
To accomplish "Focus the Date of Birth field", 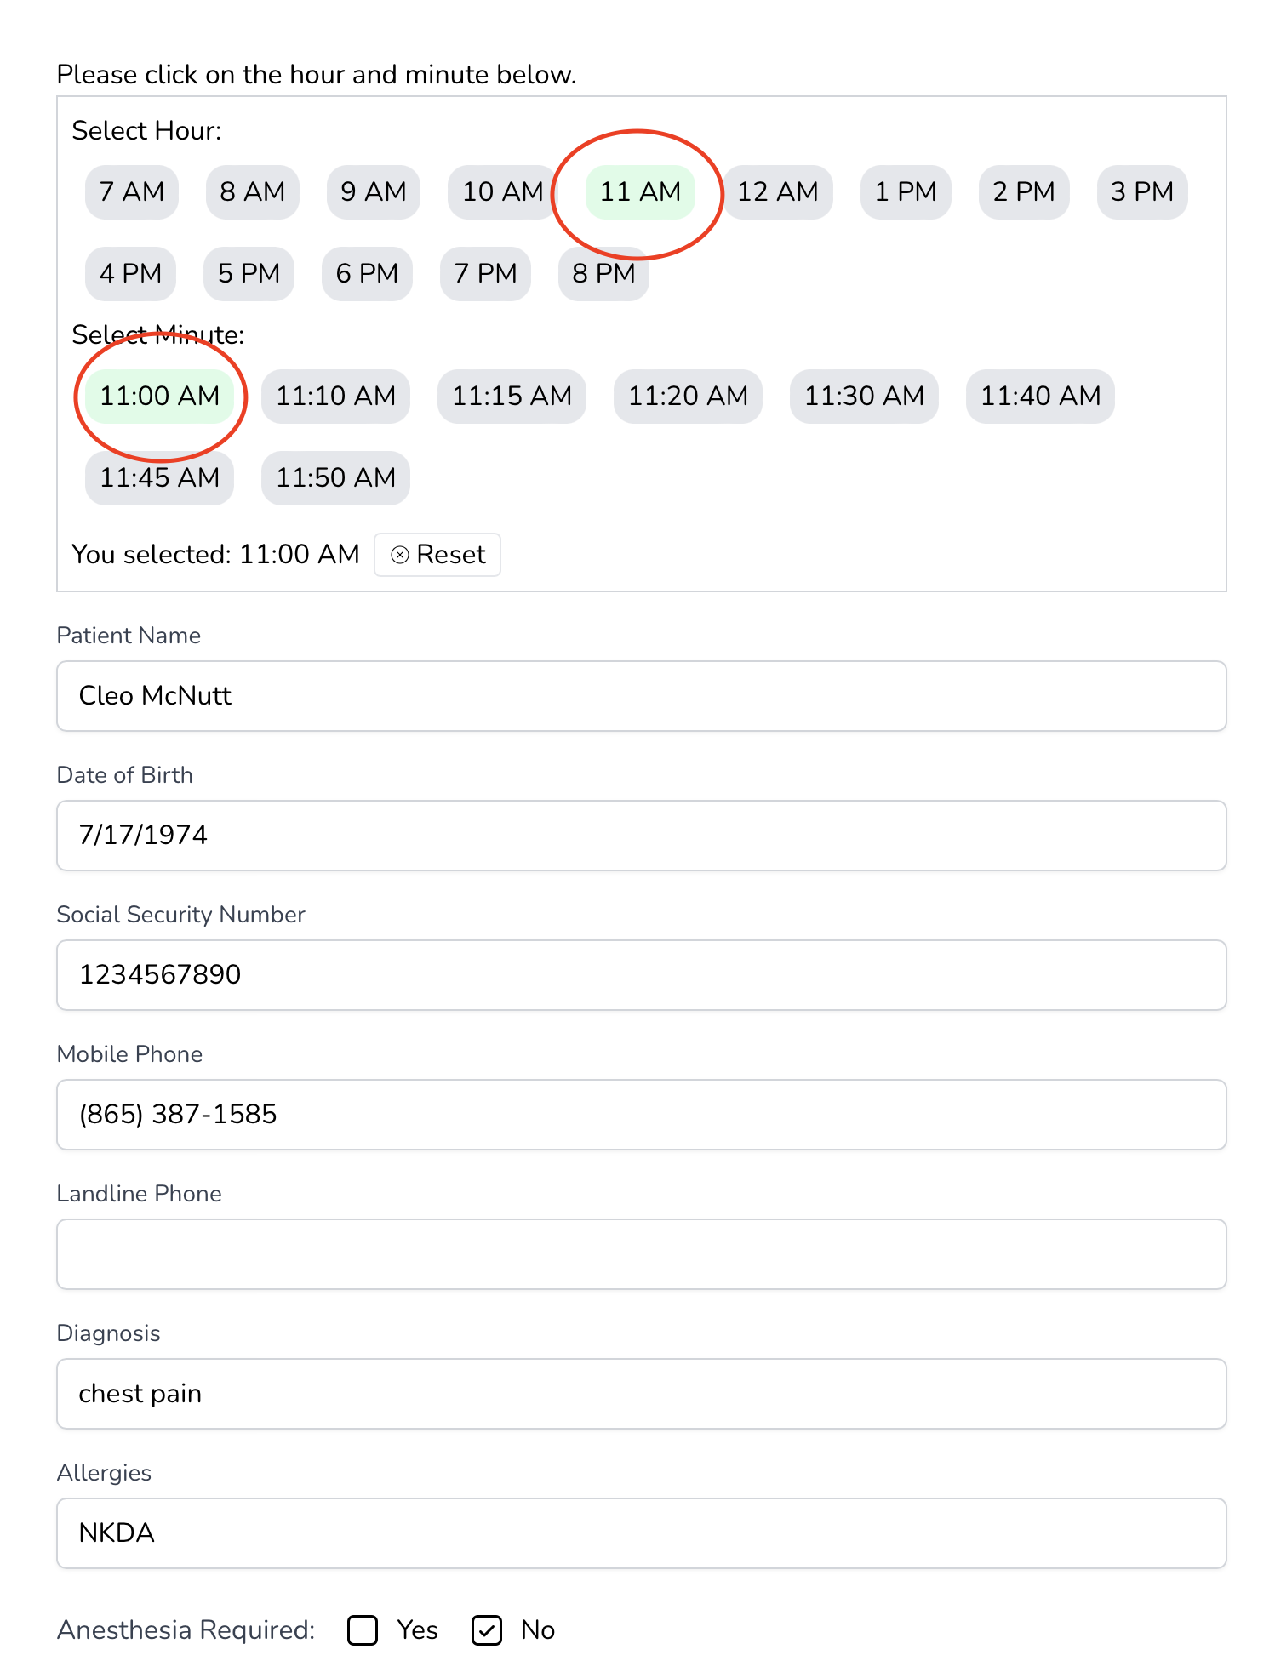I will pos(641,836).
